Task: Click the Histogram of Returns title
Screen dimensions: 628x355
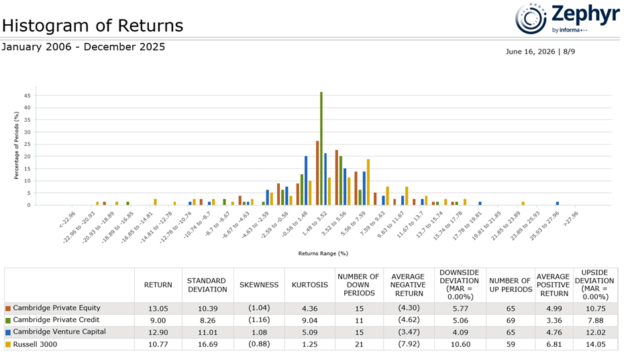Action: pos(93,25)
